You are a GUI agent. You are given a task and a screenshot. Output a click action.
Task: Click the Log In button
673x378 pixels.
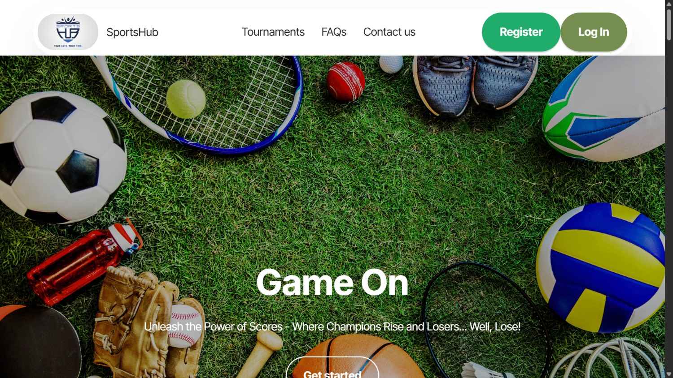(x=594, y=32)
